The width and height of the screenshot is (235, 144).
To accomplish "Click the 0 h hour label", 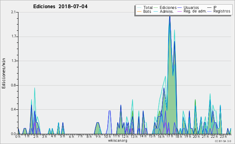I will [x=18, y=136].
